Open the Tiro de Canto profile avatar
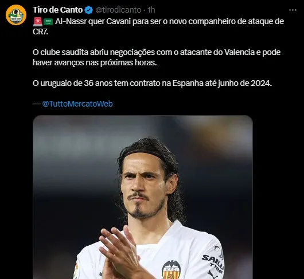This screenshot has width=304, height=279. point(16,15)
